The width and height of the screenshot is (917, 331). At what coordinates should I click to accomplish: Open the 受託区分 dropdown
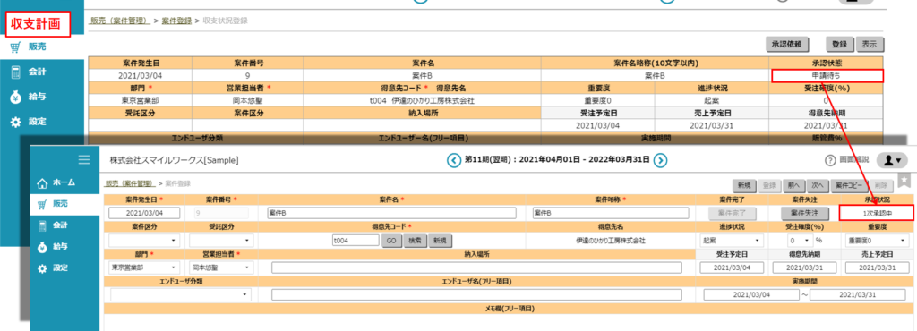coord(222,240)
